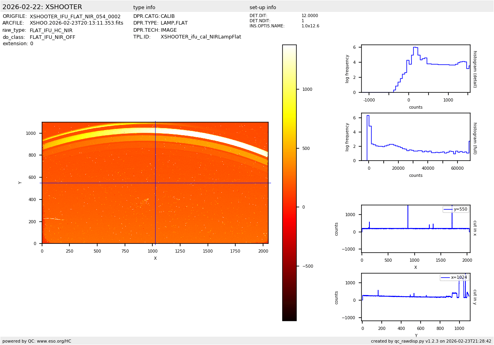Click the "2026-02-22: XSHOOTER" page title
494x345 pixels.
(x=42, y=7)
